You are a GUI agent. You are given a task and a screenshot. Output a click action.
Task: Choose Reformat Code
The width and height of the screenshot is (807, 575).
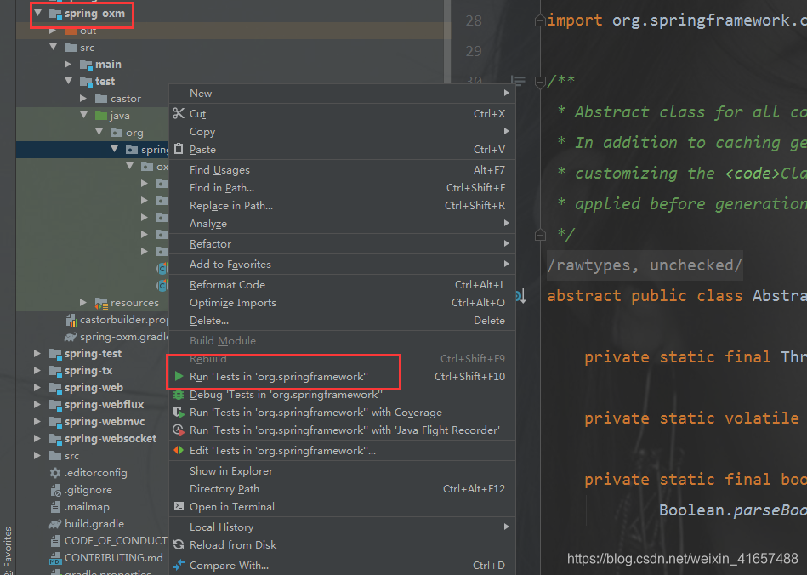tap(342, 284)
